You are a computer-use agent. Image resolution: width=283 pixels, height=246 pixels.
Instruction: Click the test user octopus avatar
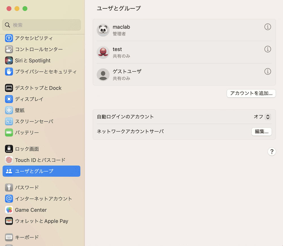point(103,52)
